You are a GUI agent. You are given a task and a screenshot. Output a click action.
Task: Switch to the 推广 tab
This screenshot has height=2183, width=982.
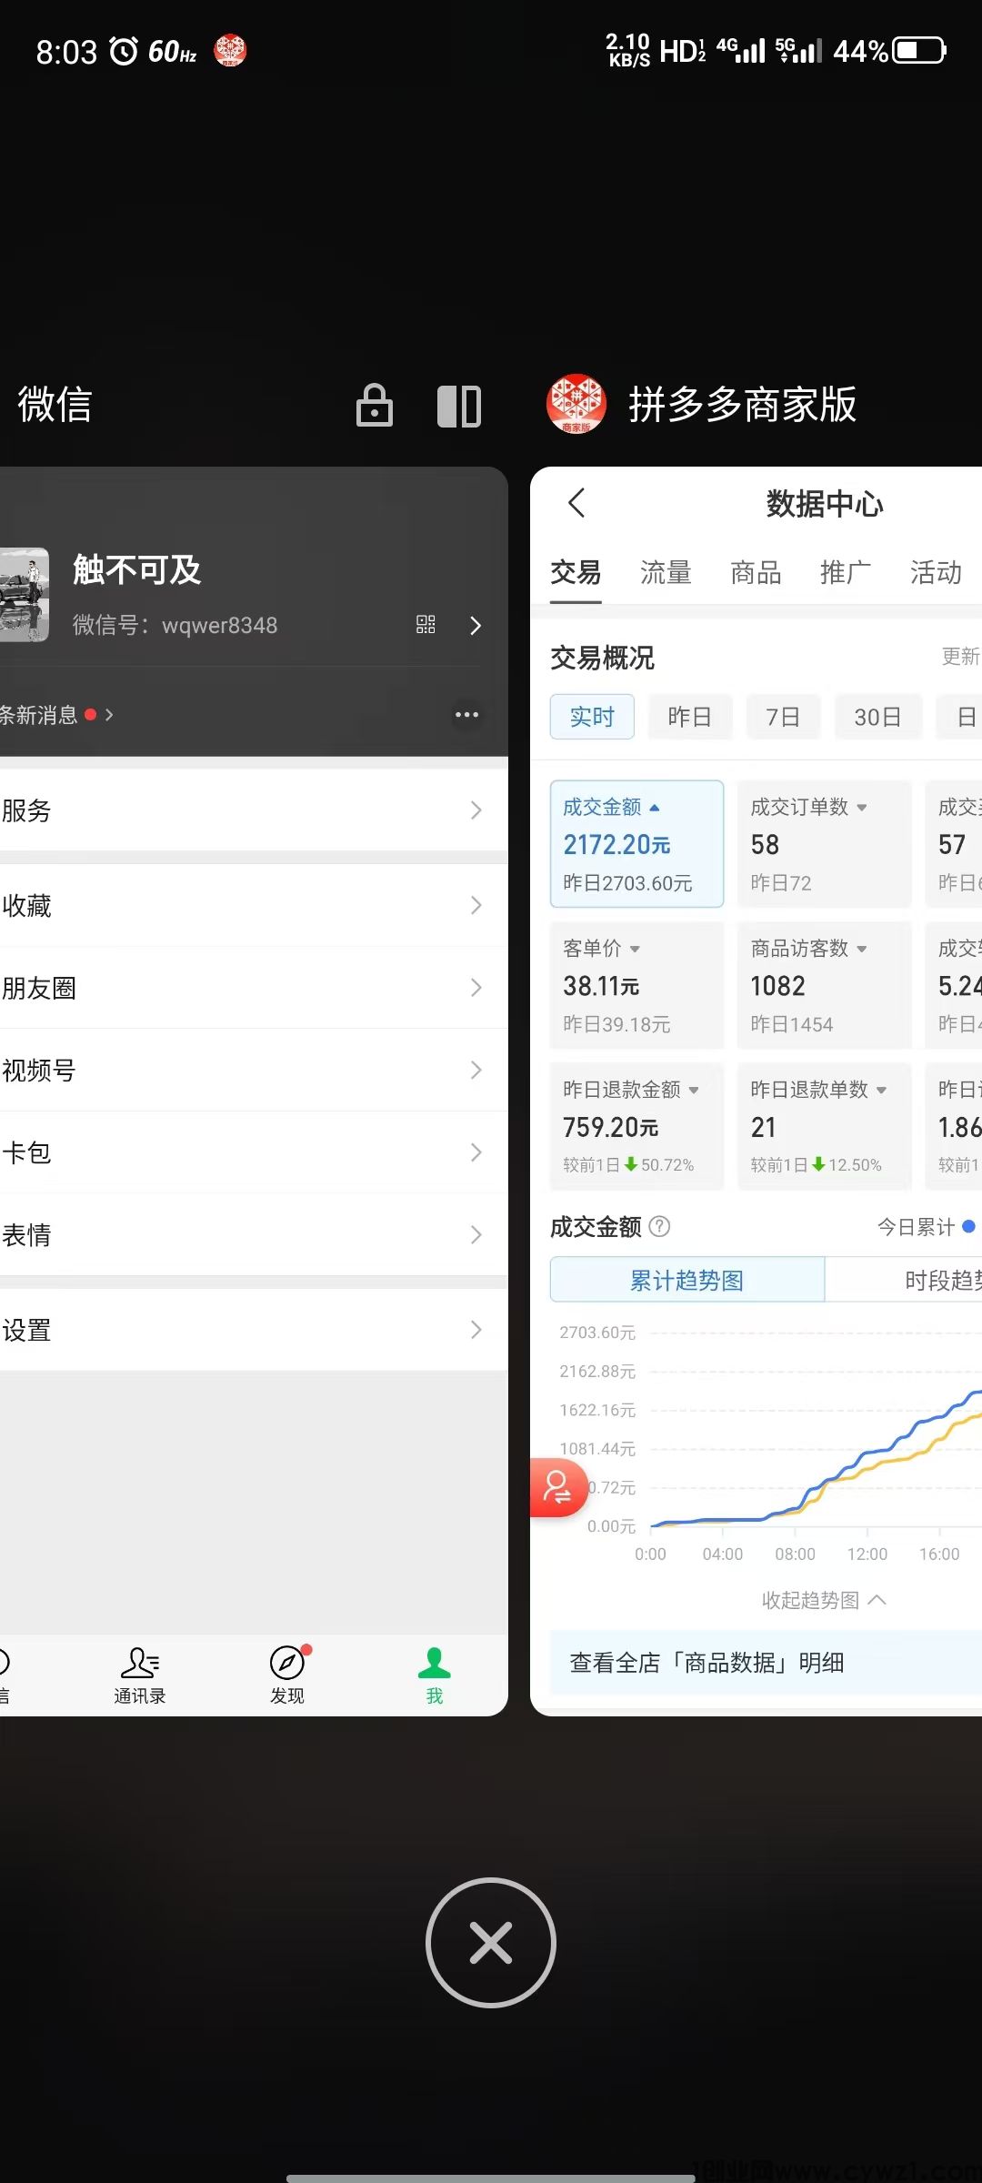coord(846,573)
